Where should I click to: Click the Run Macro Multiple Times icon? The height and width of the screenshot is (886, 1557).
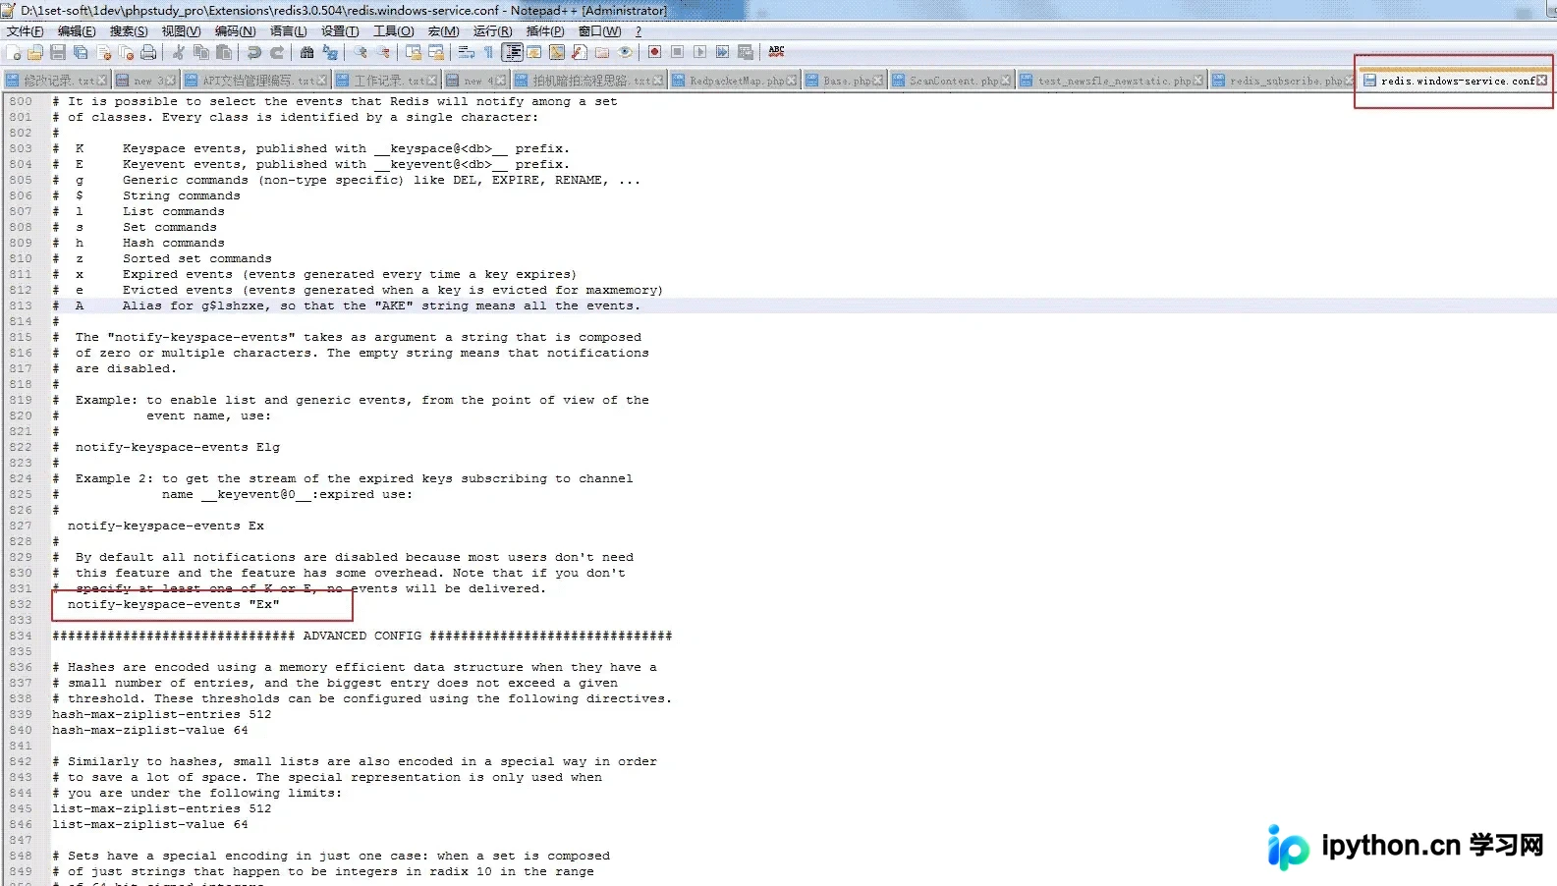pyautogui.click(x=722, y=52)
